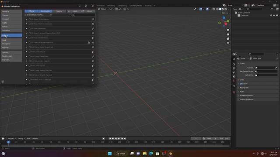Expand the Math Vis (Console) add-on details
This screenshot has height=157, width=280.
(27, 24)
